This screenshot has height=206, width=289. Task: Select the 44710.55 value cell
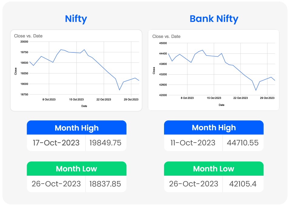coord(243,143)
